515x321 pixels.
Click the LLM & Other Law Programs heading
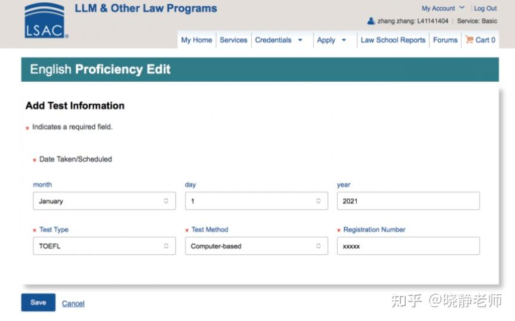(146, 9)
